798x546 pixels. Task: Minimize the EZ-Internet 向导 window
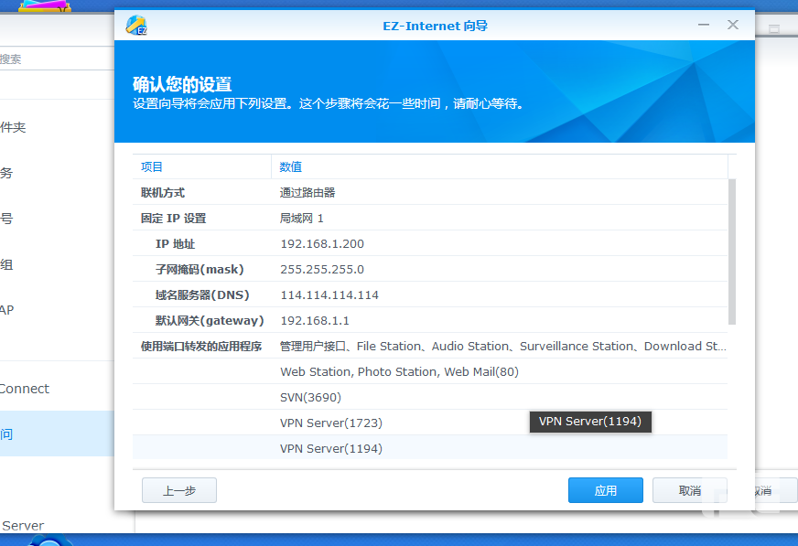[x=704, y=25]
